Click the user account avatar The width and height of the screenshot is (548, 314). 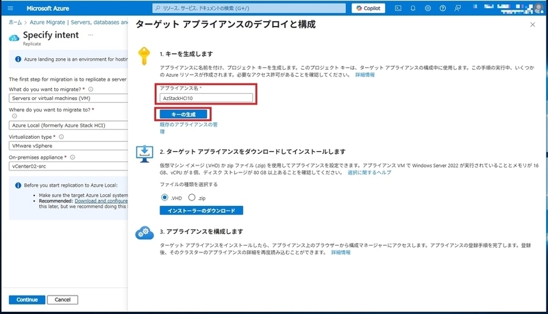(x=538, y=8)
